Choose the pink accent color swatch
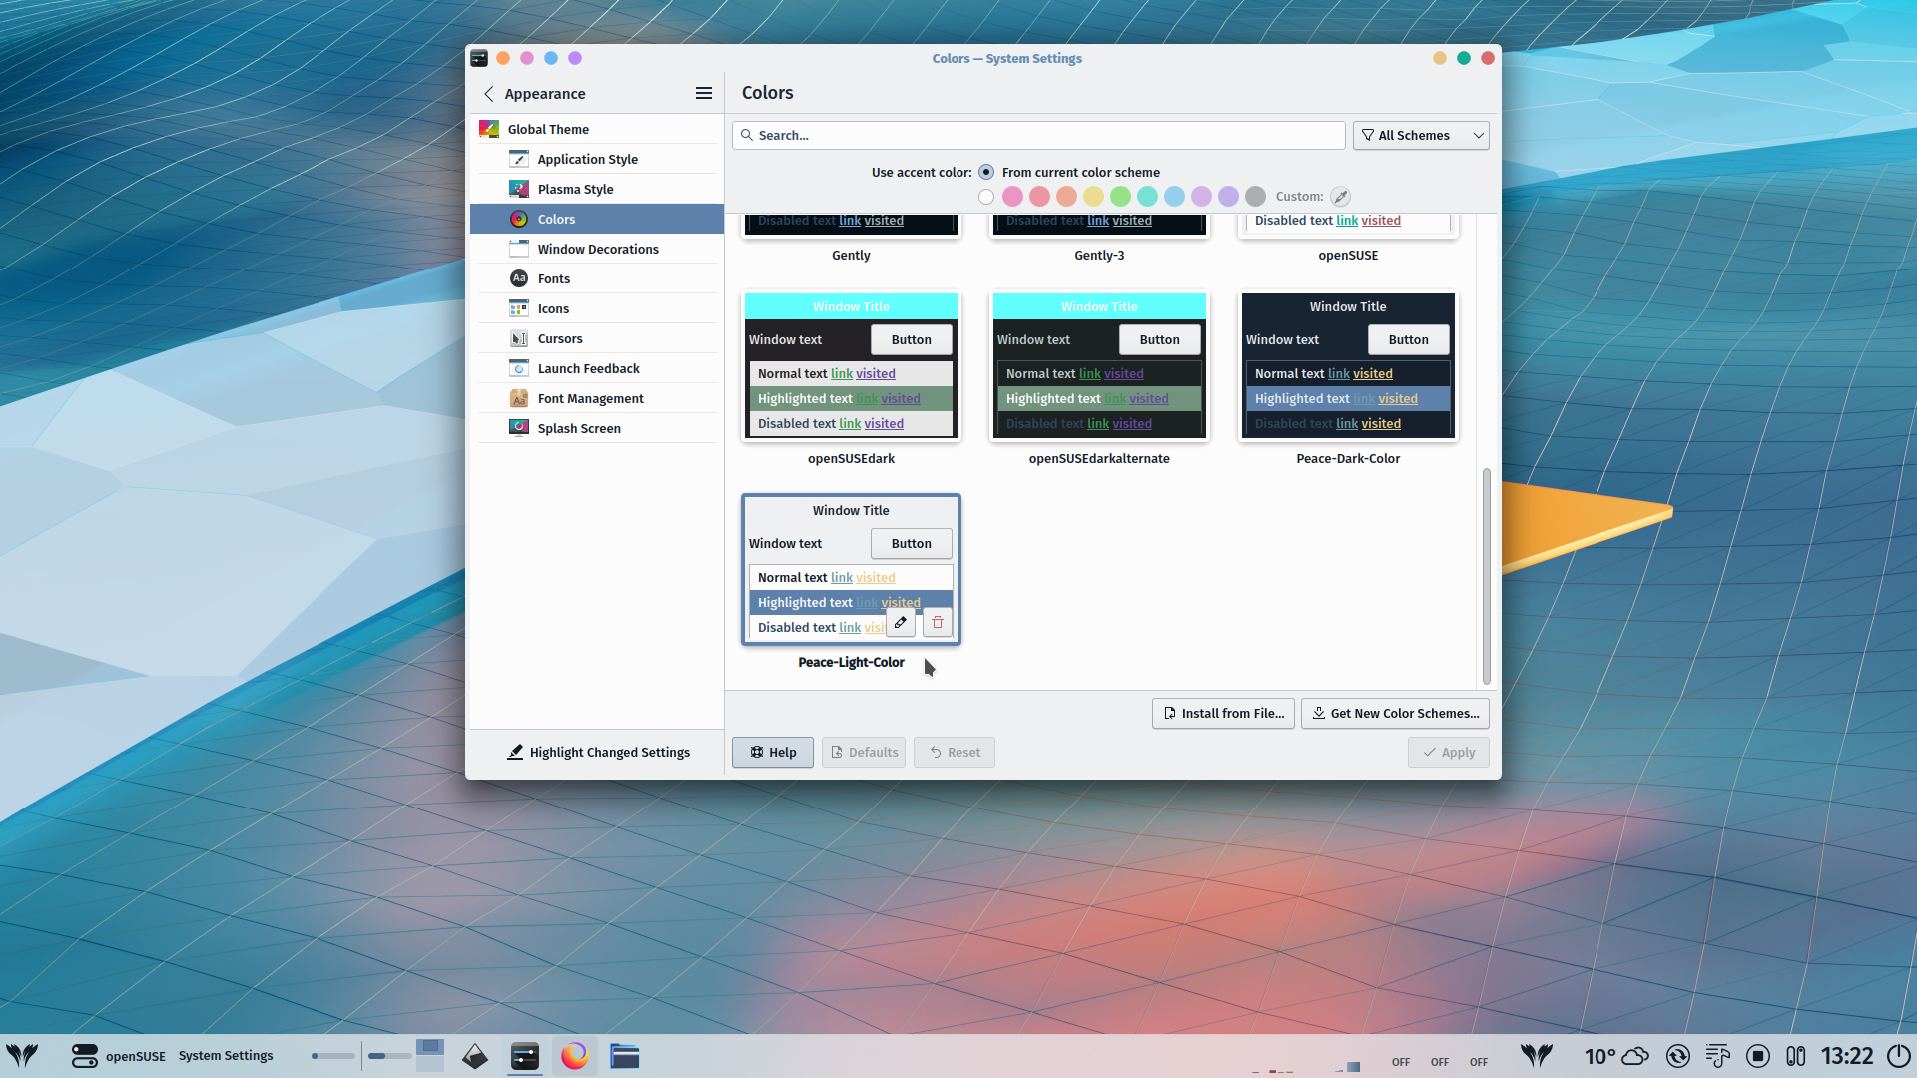 point(1013,197)
